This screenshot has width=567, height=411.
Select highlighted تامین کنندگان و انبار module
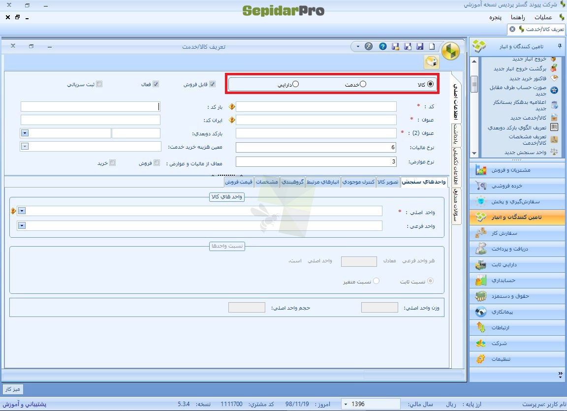click(x=517, y=217)
